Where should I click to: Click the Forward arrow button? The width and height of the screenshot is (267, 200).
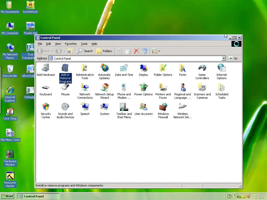coord(59,51)
